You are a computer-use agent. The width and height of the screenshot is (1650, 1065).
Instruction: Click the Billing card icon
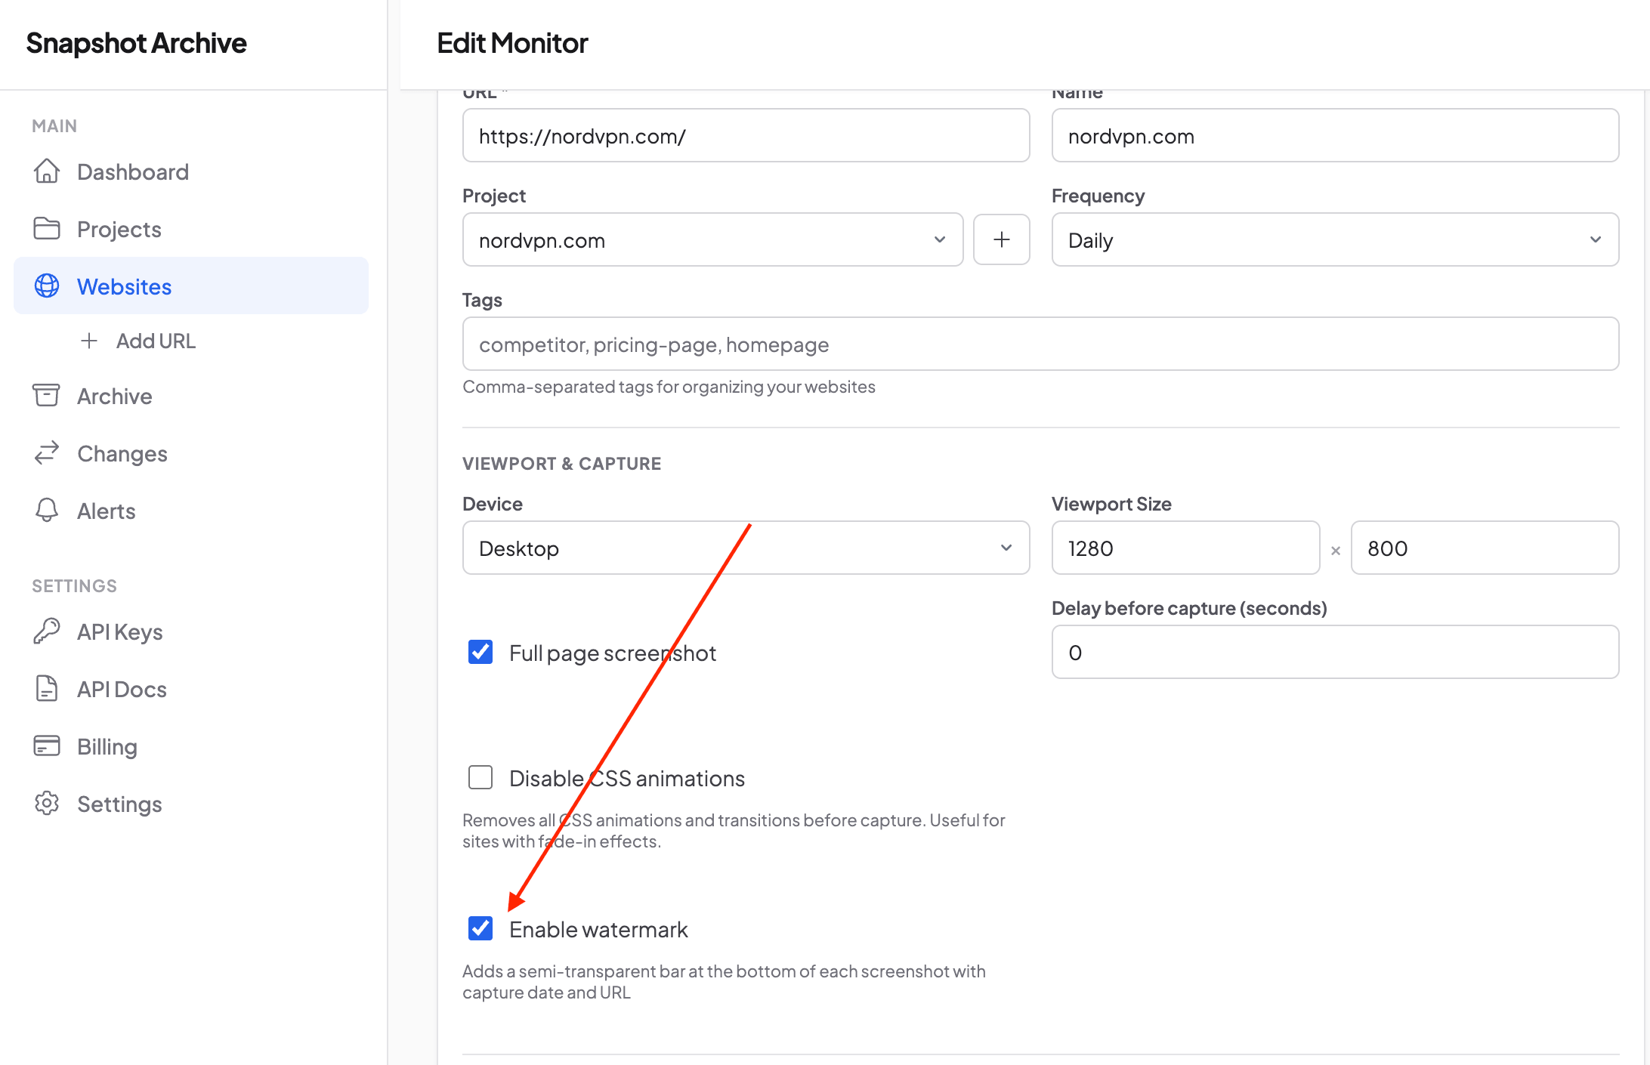pyautogui.click(x=47, y=746)
